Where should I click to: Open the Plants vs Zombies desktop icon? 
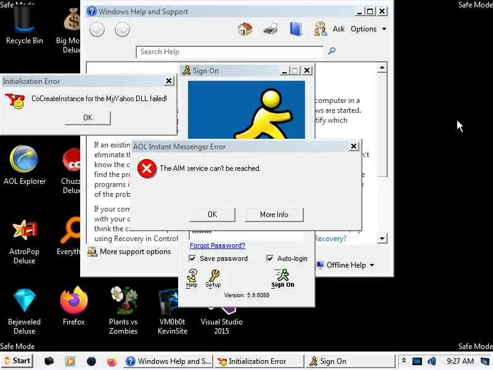pyautogui.click(x=123, y=310)
